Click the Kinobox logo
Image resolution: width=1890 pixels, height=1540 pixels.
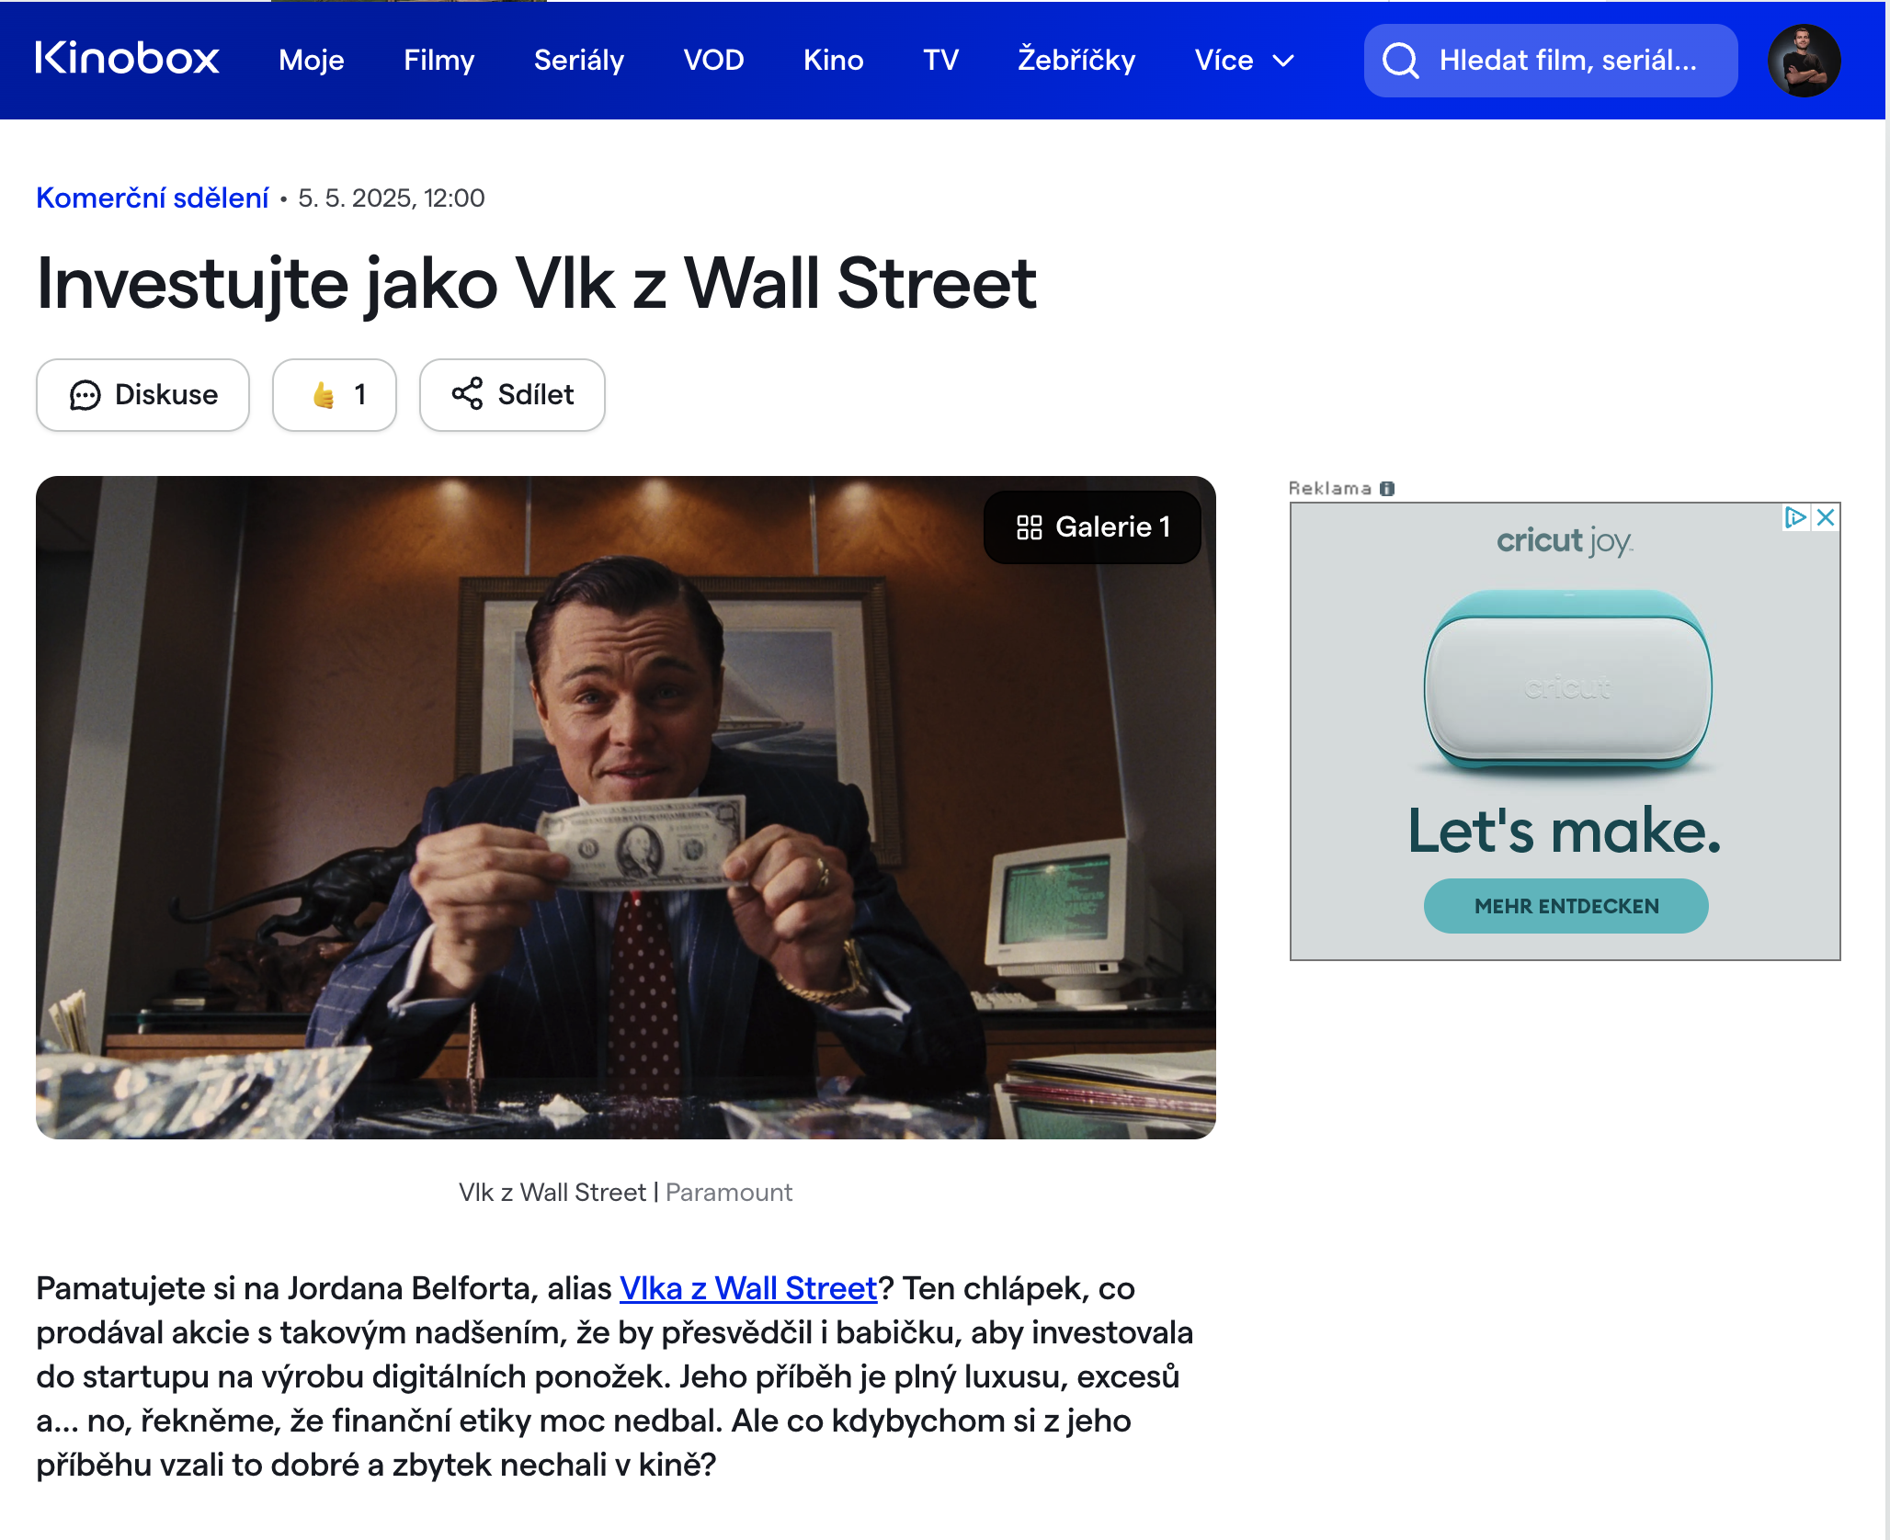coord(127,59)
